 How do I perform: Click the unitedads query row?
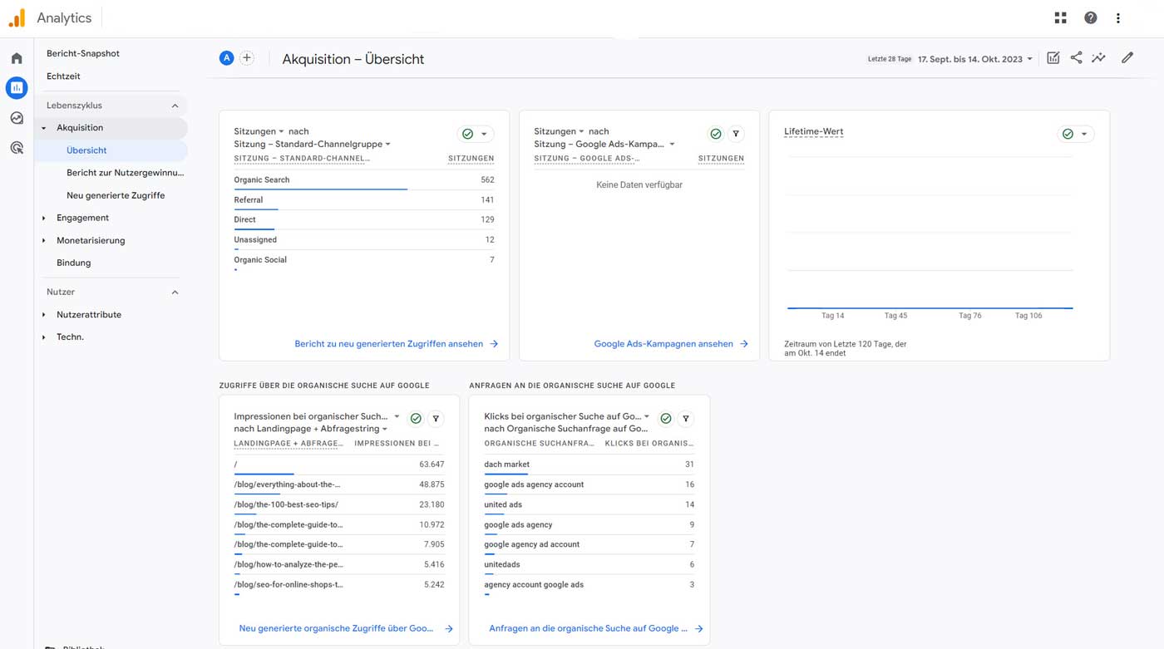click(589, 565)
